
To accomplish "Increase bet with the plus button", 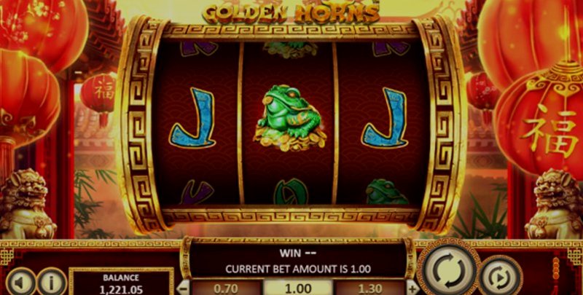I will pos(413,288).
